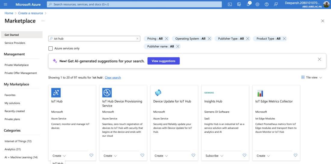Open the Cloud Shell icon
Image resolution: width=331 pixels, height=164 pixels.
230,4
